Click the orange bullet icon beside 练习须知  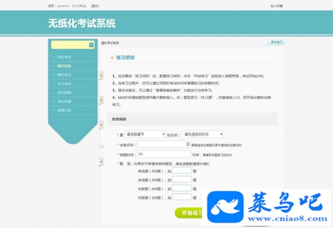(x=112, y=58)
